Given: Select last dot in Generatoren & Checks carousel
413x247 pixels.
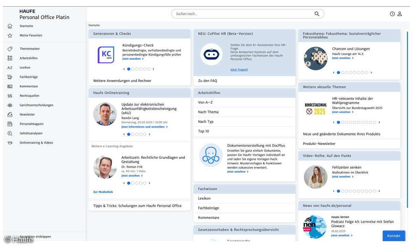Looking at the screenshot, I should click(149, 69).
